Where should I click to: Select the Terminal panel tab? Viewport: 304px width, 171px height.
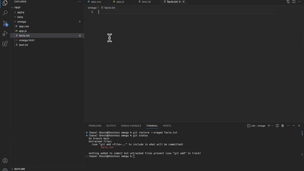[152, 126]
